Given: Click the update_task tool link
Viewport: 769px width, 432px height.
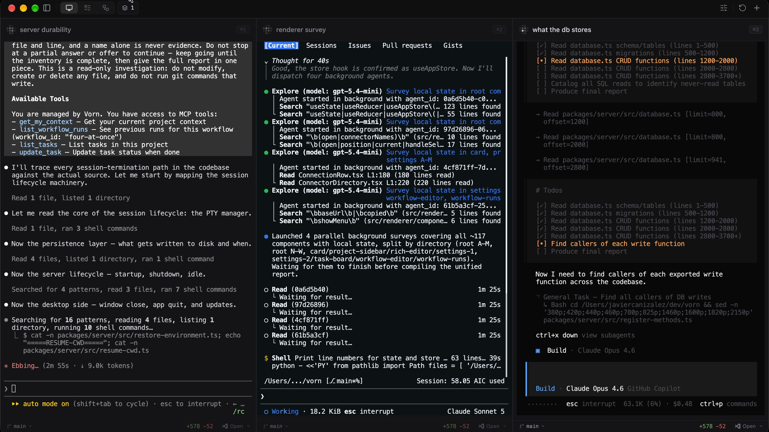Looking at the screenshot, I should tap(40, 152).
